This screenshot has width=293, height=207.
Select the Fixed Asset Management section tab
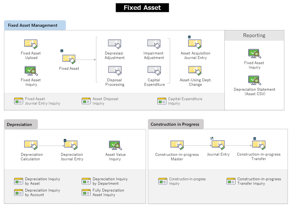click(35, 25)
